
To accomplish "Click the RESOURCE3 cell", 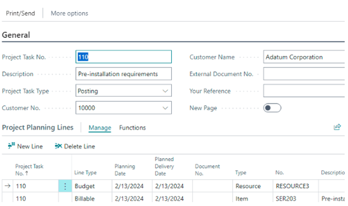I will (296, 186).
